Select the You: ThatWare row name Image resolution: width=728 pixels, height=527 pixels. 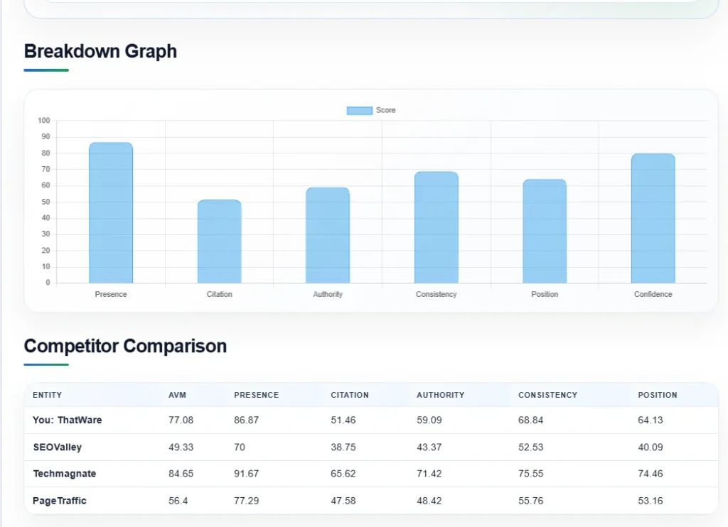pyautogui.click(x=68, y=420)
